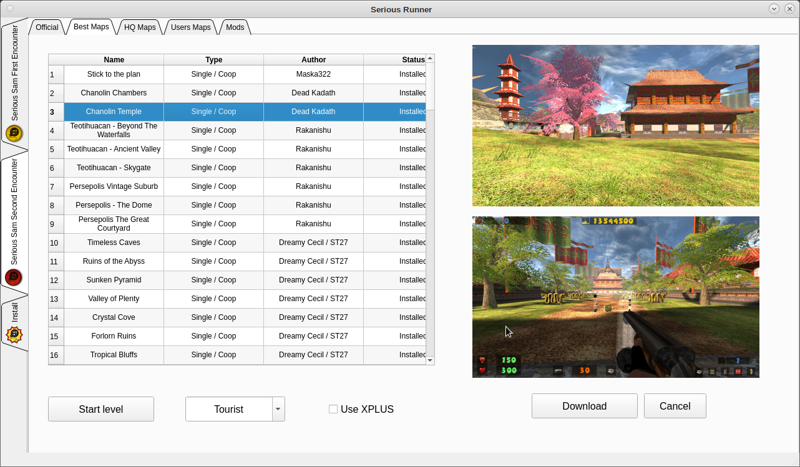
Task: Open Serious Sam Second Encounter side tab
Action: point(14,221)
